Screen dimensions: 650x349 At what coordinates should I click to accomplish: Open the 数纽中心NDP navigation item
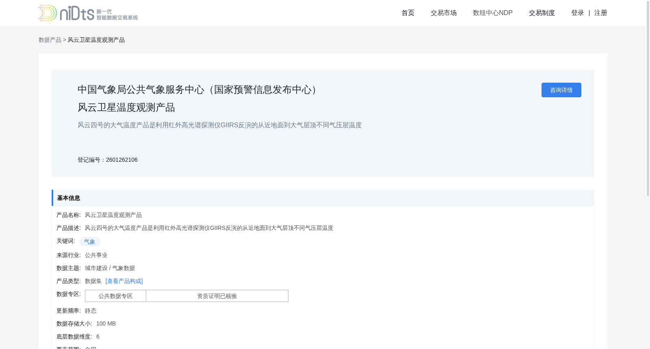[493, 13]
